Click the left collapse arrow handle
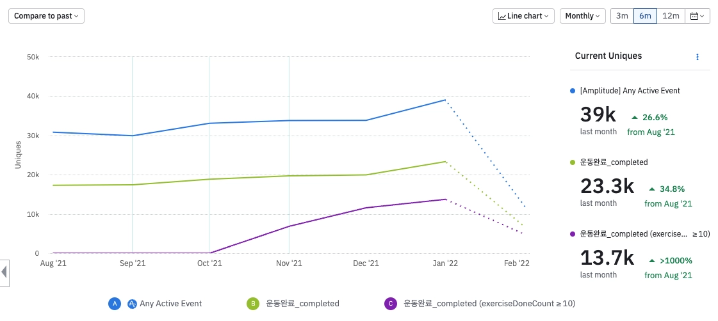The height and width of the screenshot is (321, 718). click(4, 272)
